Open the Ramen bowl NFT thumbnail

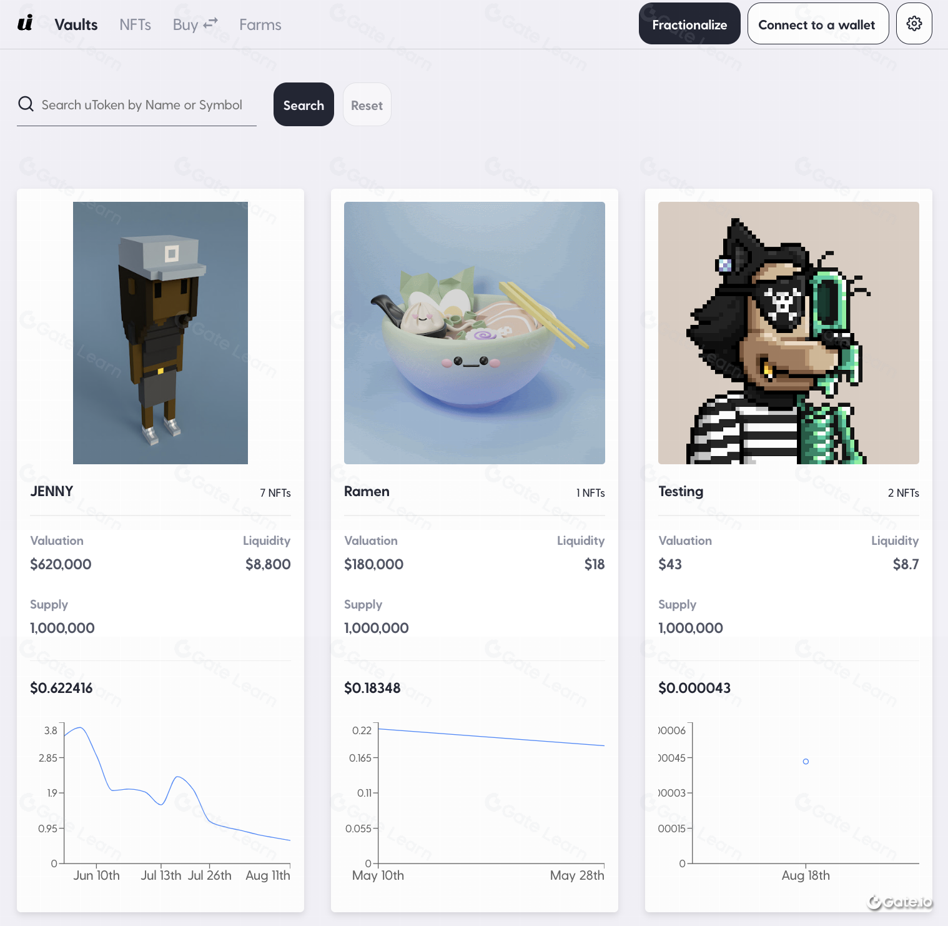click(x=475, y=333)
